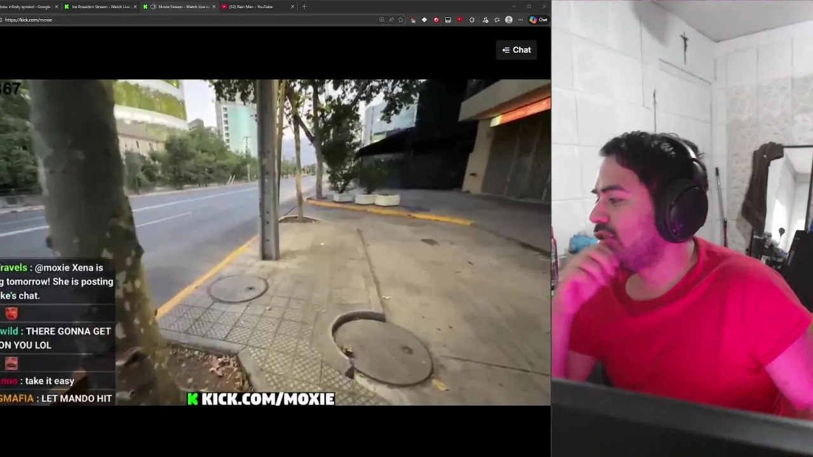Click the Read aloud icon
This screenshot has height=457, width=813.
click(x=391, y=20)
